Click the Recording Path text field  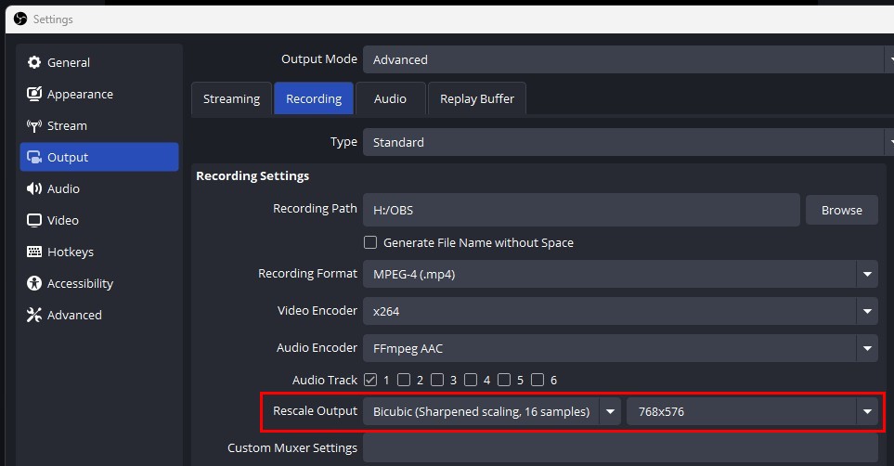click(580, 210)
